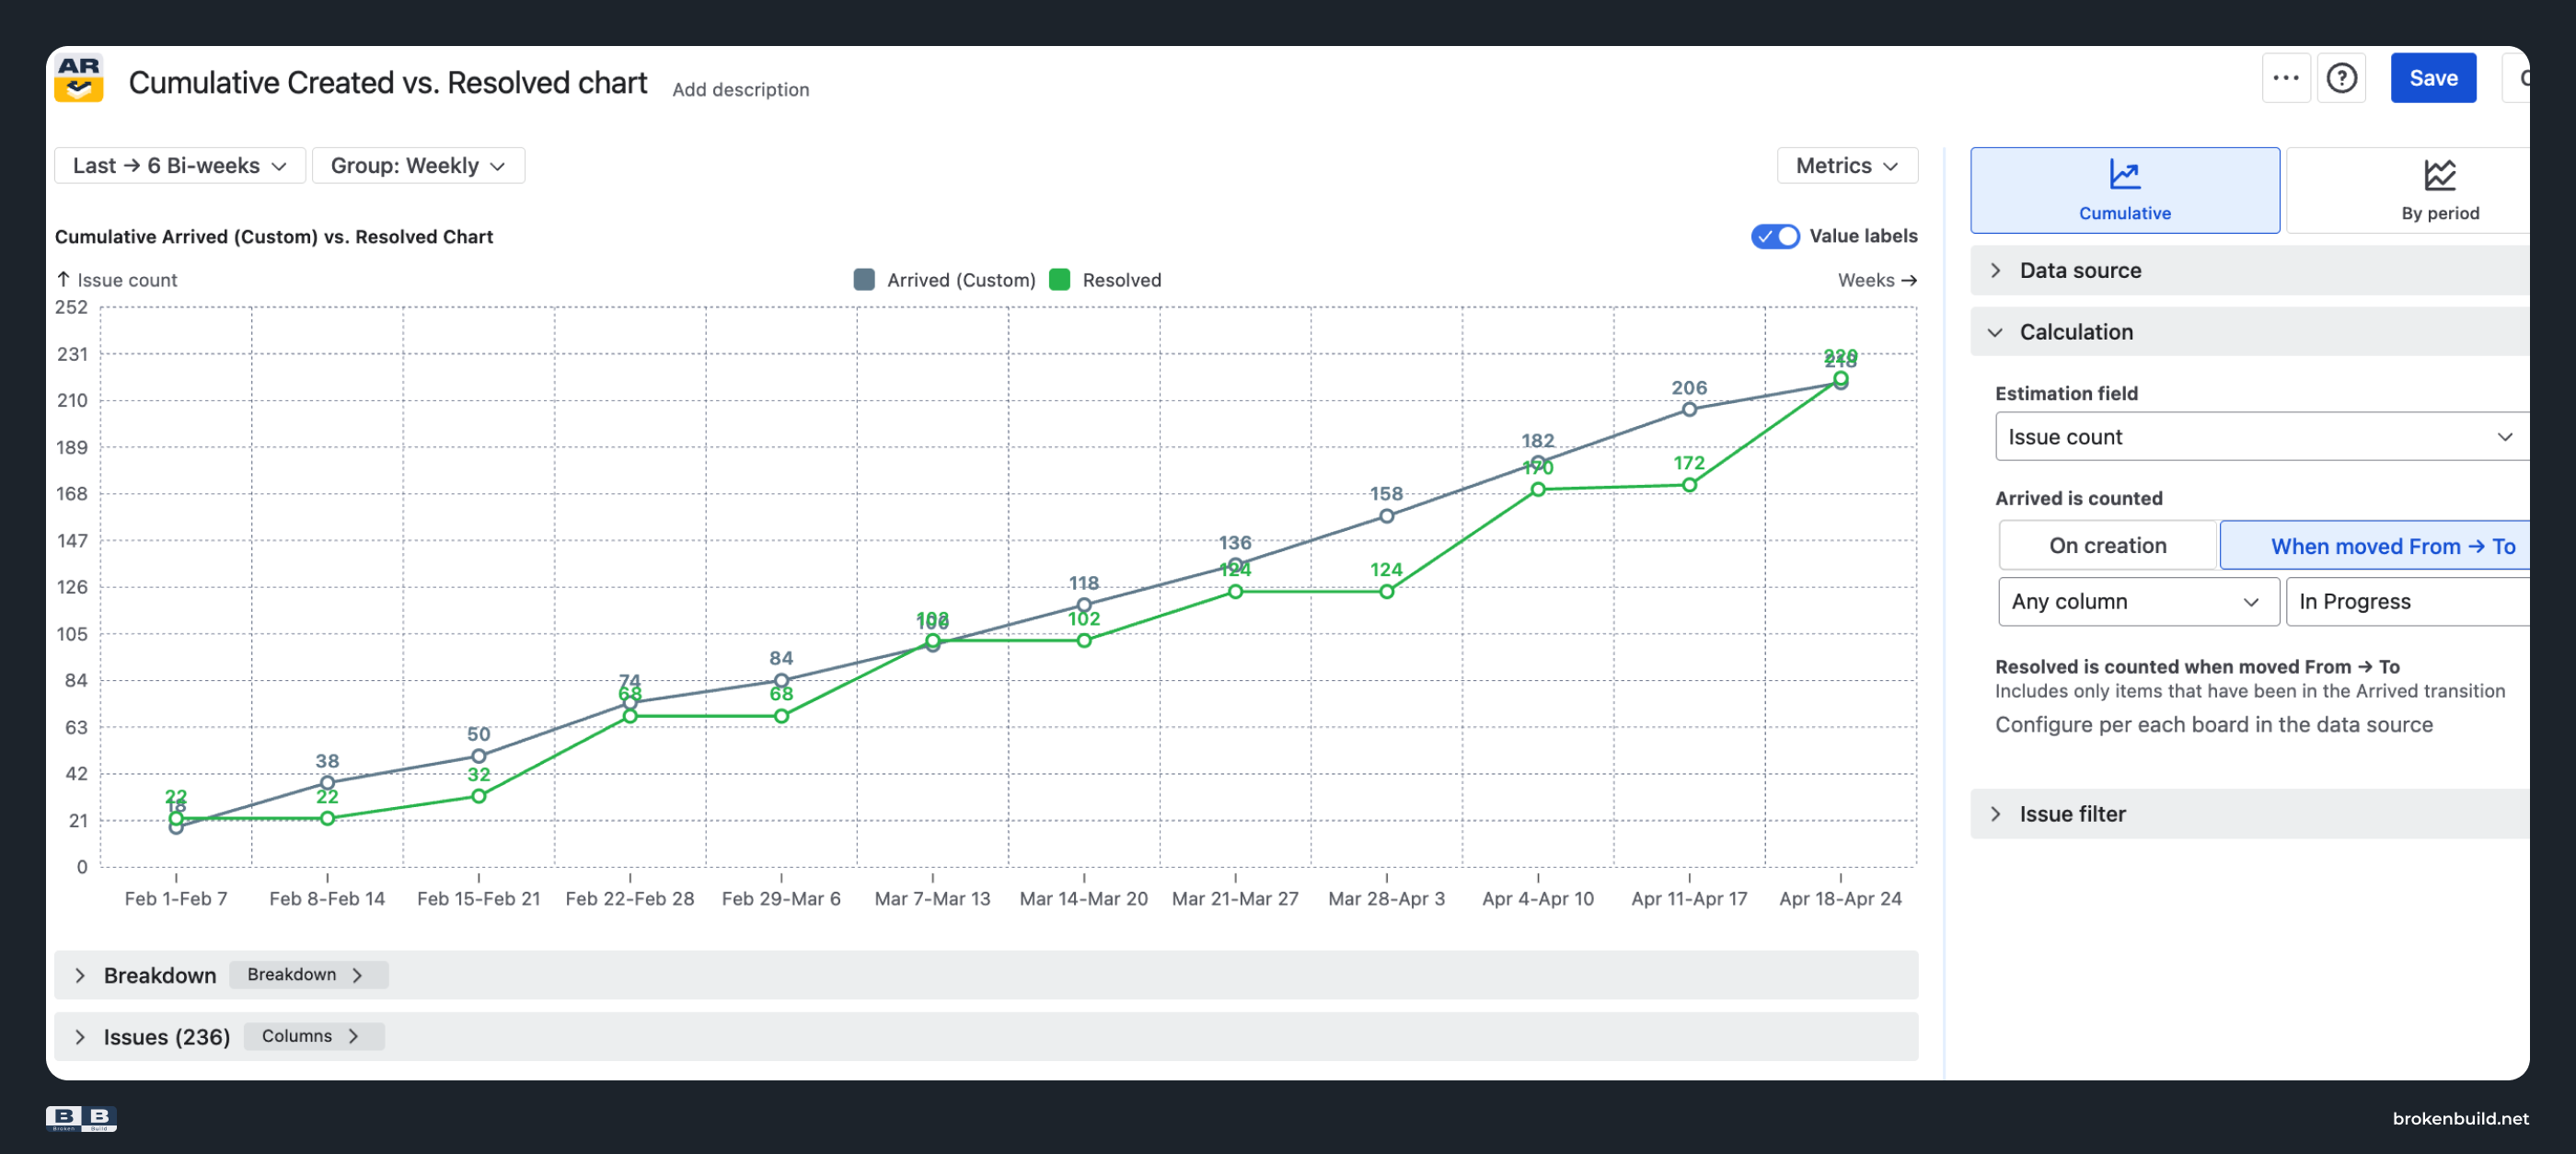The width and height of the screenshot is (2576, 1154).
Task: Open the Breakdown settings chip
Action: click(x=308, y=974)
